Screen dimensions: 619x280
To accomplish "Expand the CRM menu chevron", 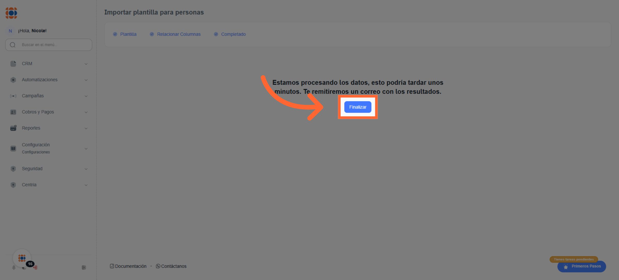I will point(86,64).
